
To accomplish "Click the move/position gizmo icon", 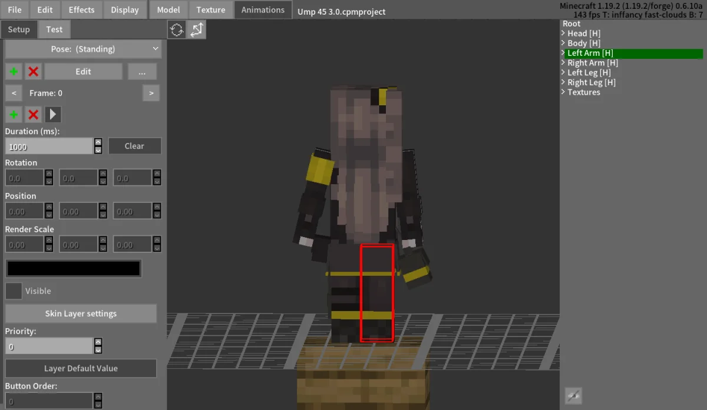I will (196, 29).
